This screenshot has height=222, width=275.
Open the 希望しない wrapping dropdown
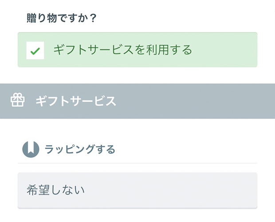(x=137, y=190)
